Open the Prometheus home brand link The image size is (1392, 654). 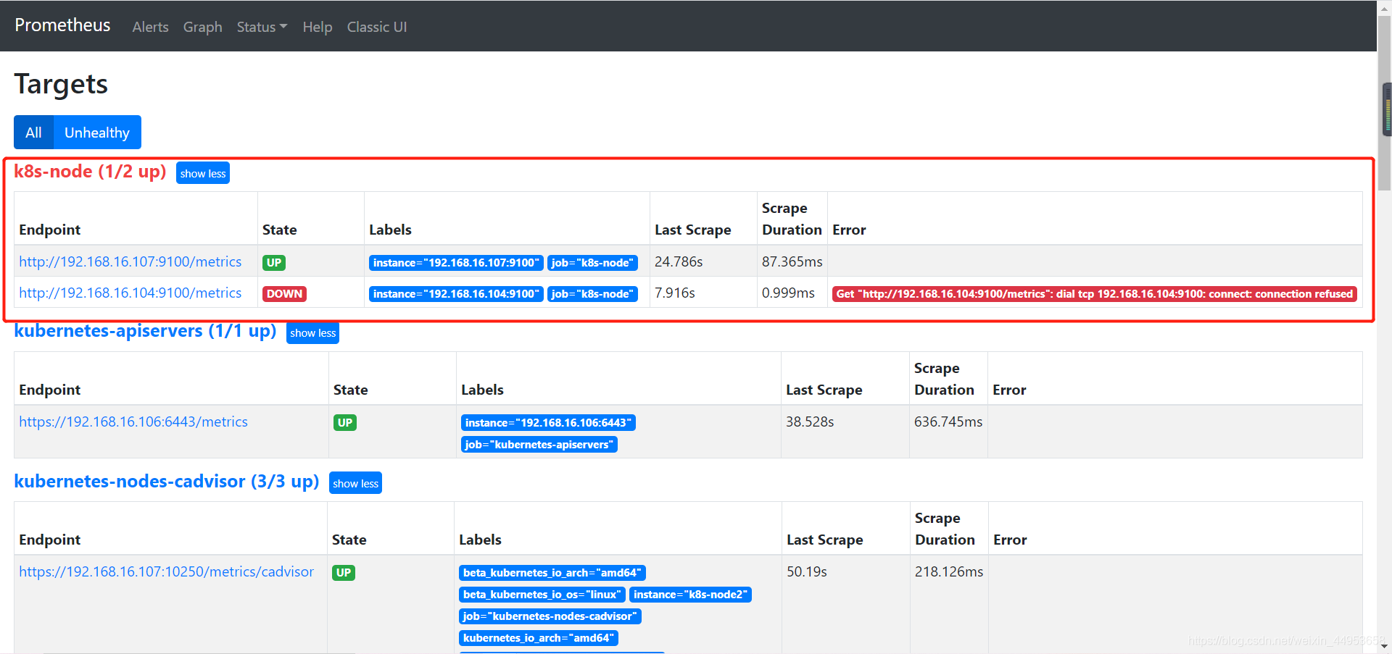(62, 25)
